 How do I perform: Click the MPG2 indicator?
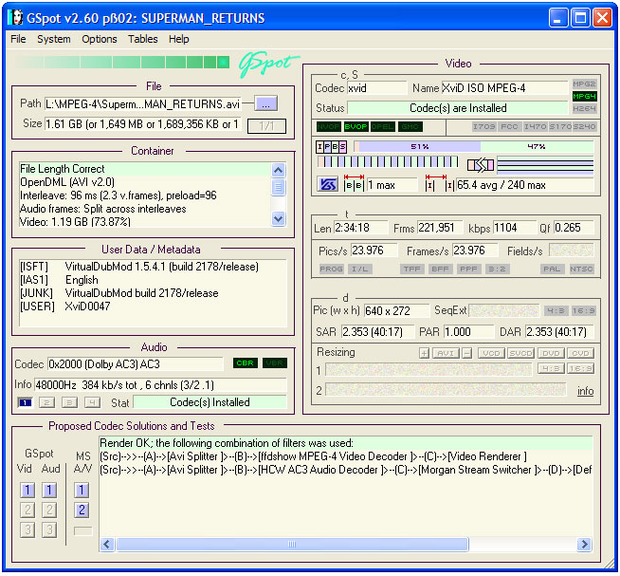pos(584,84)
